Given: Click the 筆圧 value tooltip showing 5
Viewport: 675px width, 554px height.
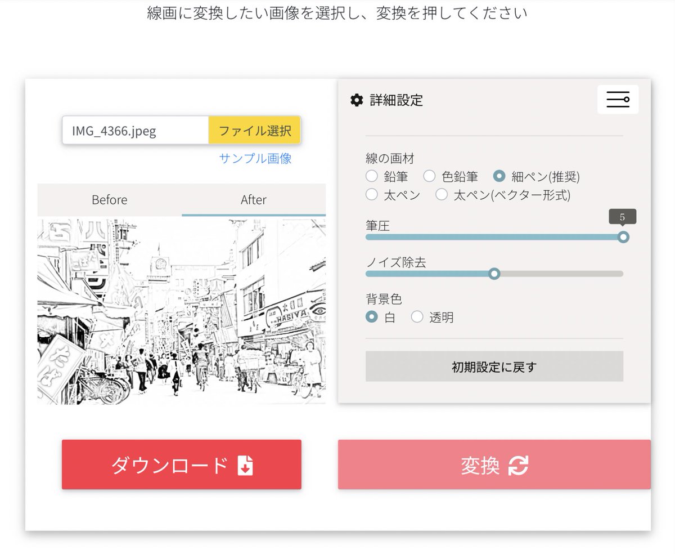Looking at the screenshot, I should pyautogui.click(x=622, y=217).
